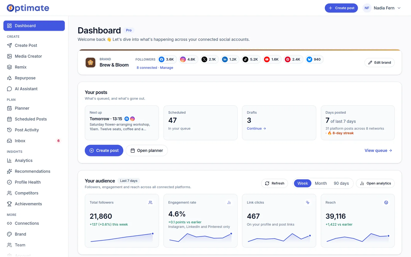The width and height of the screenshot is (411, 257).
Task: Open the Next up Tomorrow 13:15 post card
Action: tap(122, 123)
